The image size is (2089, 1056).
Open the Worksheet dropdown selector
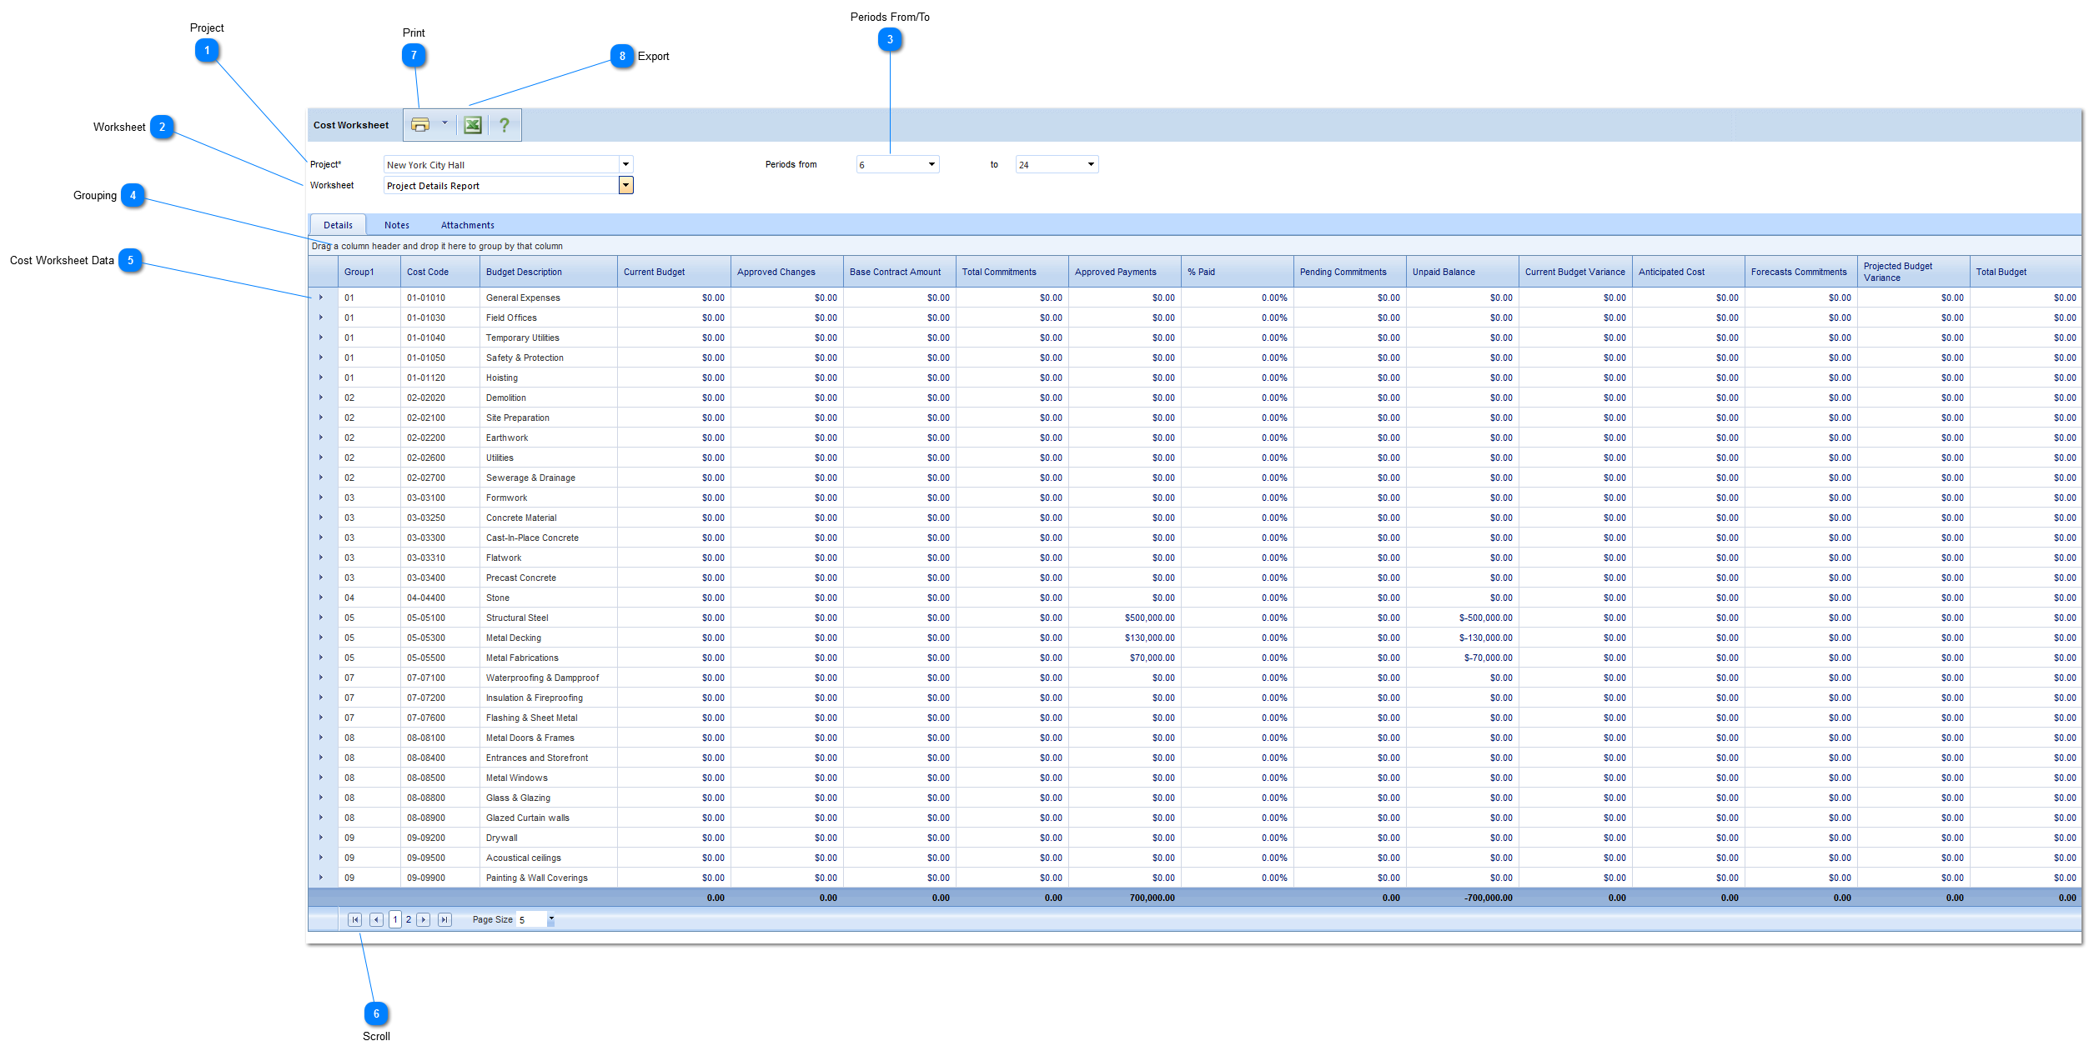(625, 186)
